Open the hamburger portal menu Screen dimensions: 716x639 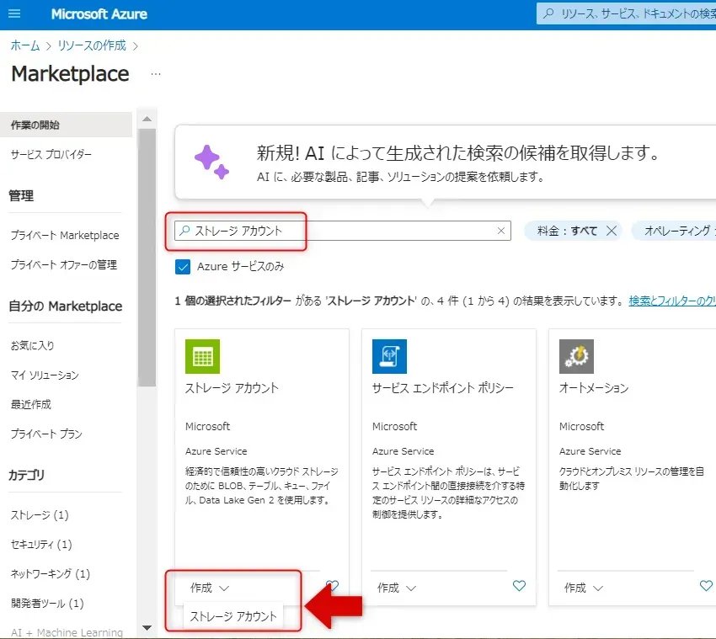point(14,14)
